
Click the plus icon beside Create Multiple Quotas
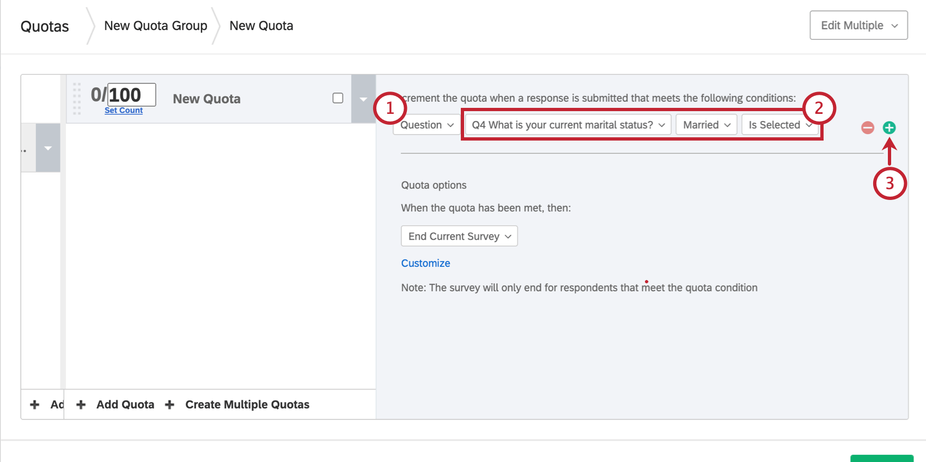pyautogui.click(x=170, y=405)
